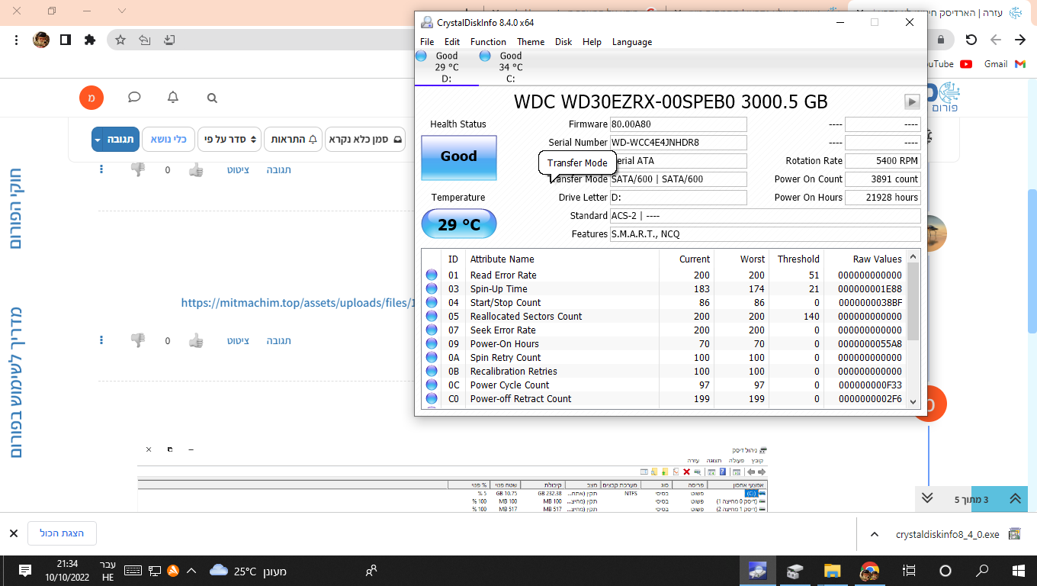Open the Language menu
This screenshot has height=586, width=1037.
click(632, 42)
